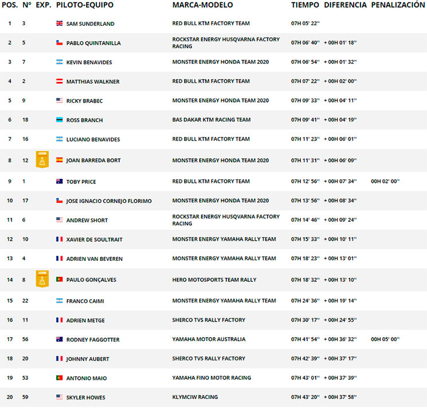Select rider name Kevin Benavides
427x408 pixels.
pyautogui.click(x=89, y=62)
